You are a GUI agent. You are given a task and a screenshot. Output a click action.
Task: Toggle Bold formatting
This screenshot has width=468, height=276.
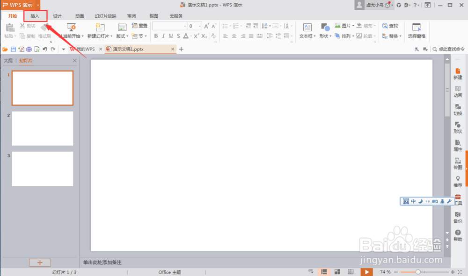pyautogui.click(x=156, y=36)
